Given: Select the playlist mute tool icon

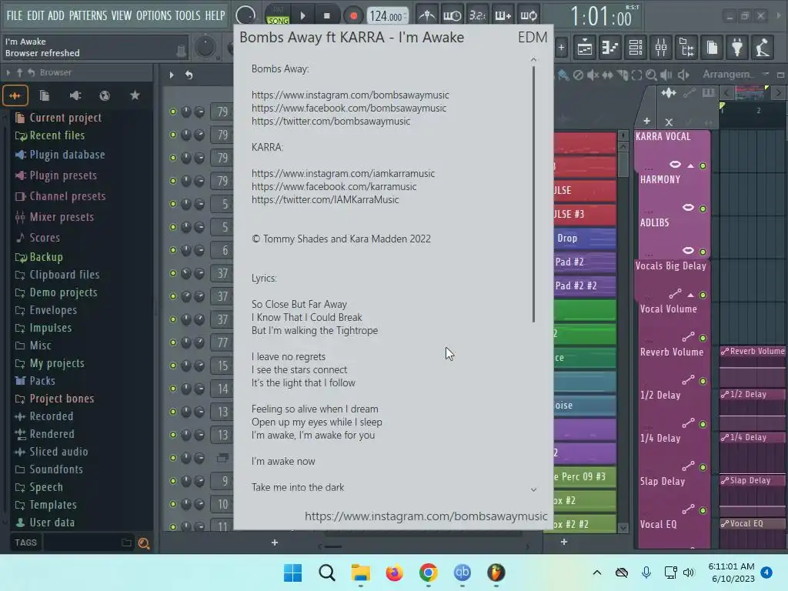Looking at the screenshot, I should pos(593,75).
